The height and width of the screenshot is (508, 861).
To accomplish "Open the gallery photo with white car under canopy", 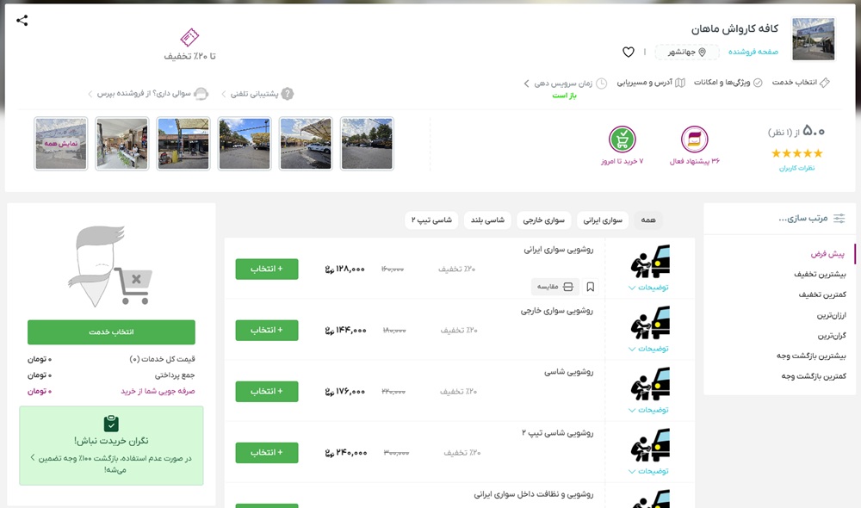I will click(x=306, y=143).
